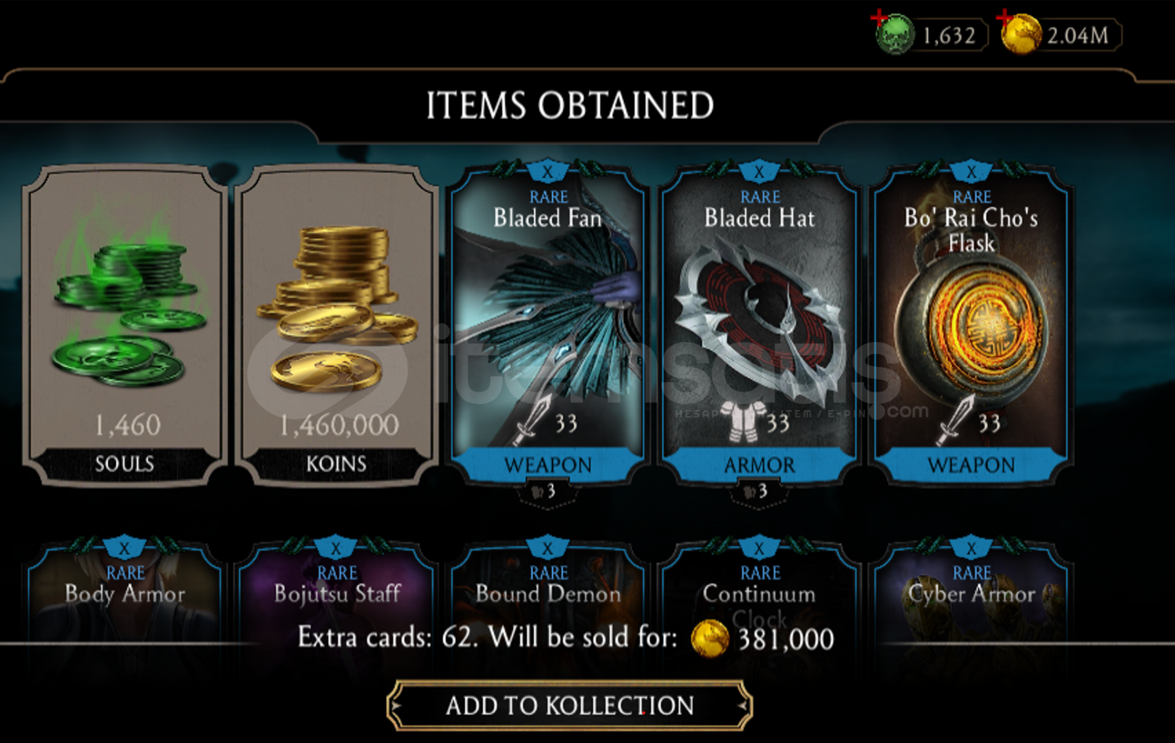Tap the red plus on souls counter

pos(878,17)
